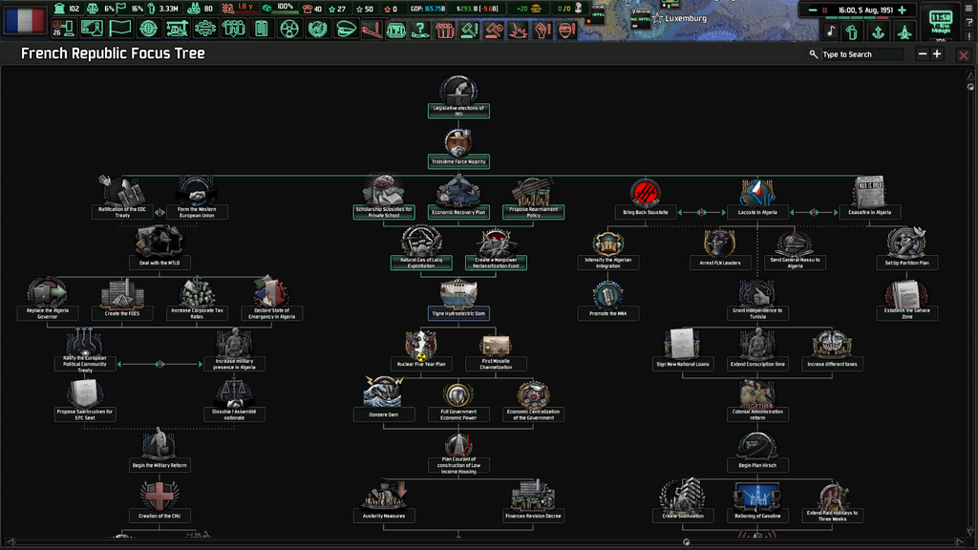978x550 pixels.
Task: Open the officer cap icon
Action: click(346, 29)
